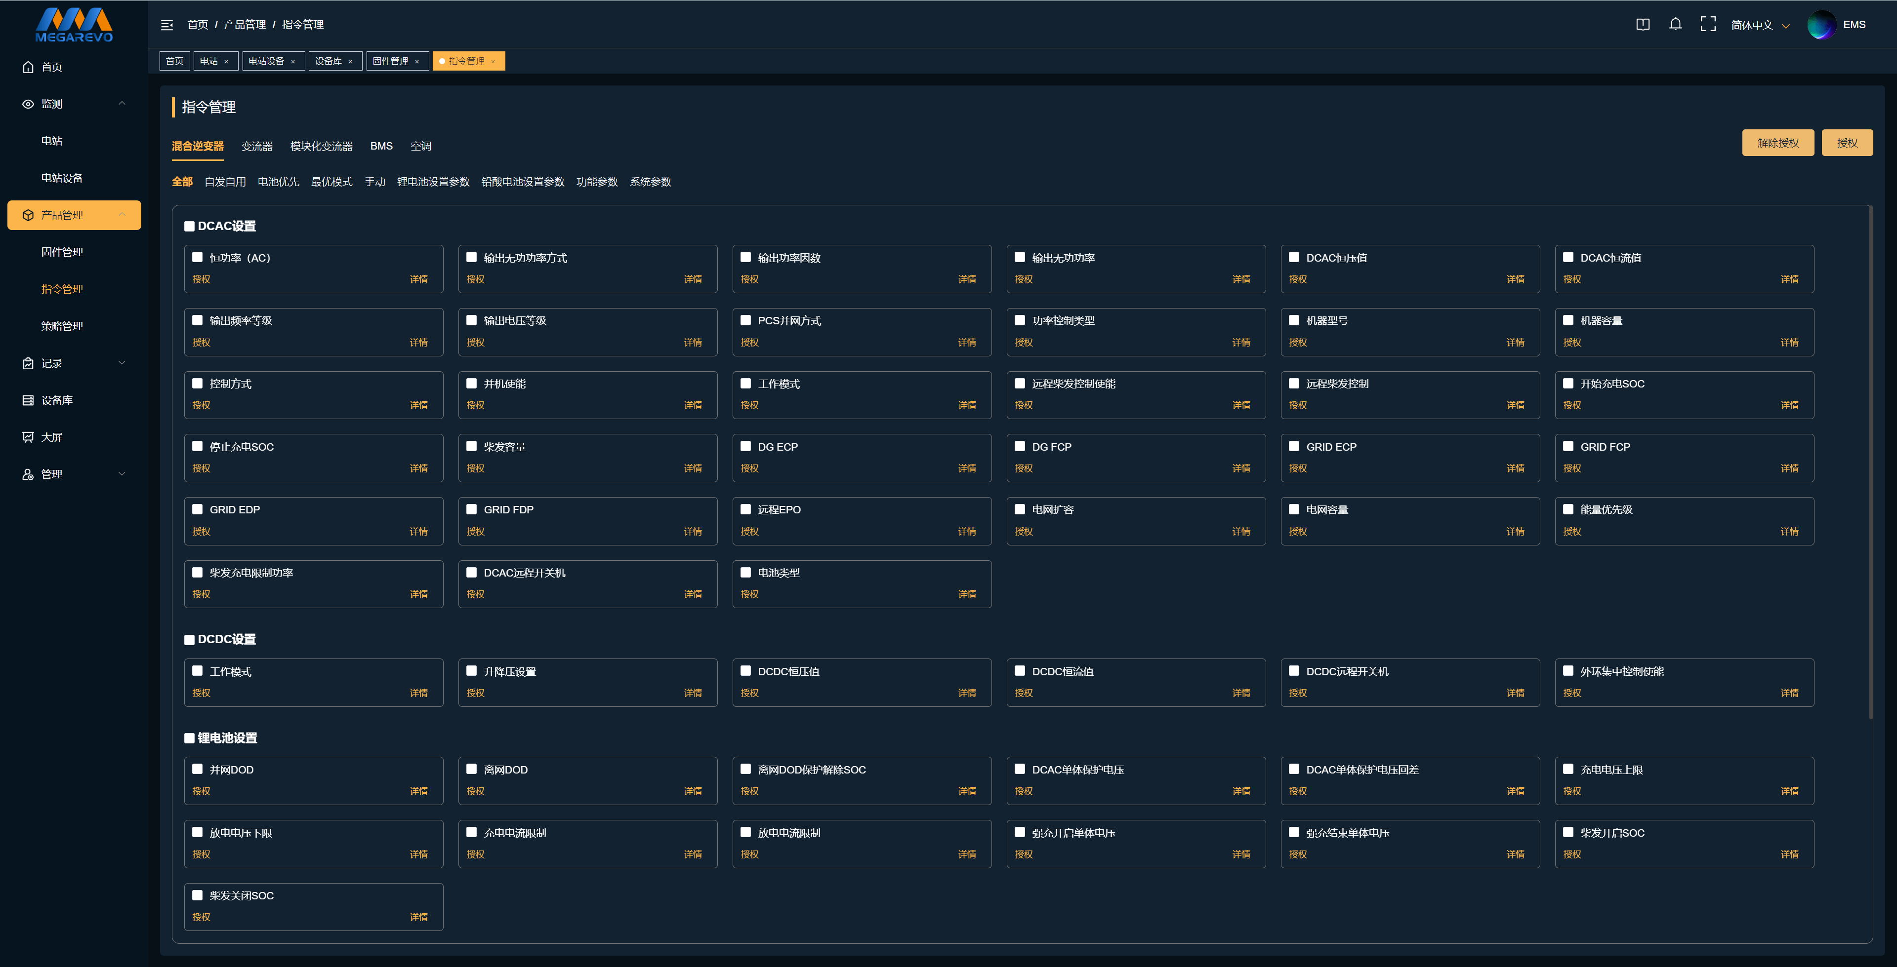Screen dimensions: 1897x967
Task: Click the database icon beside 设备库
Action: 28,400
